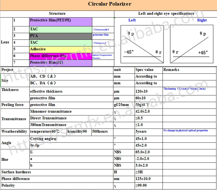
Task: Click the 'Structure' column header
Action: (57, 14)
